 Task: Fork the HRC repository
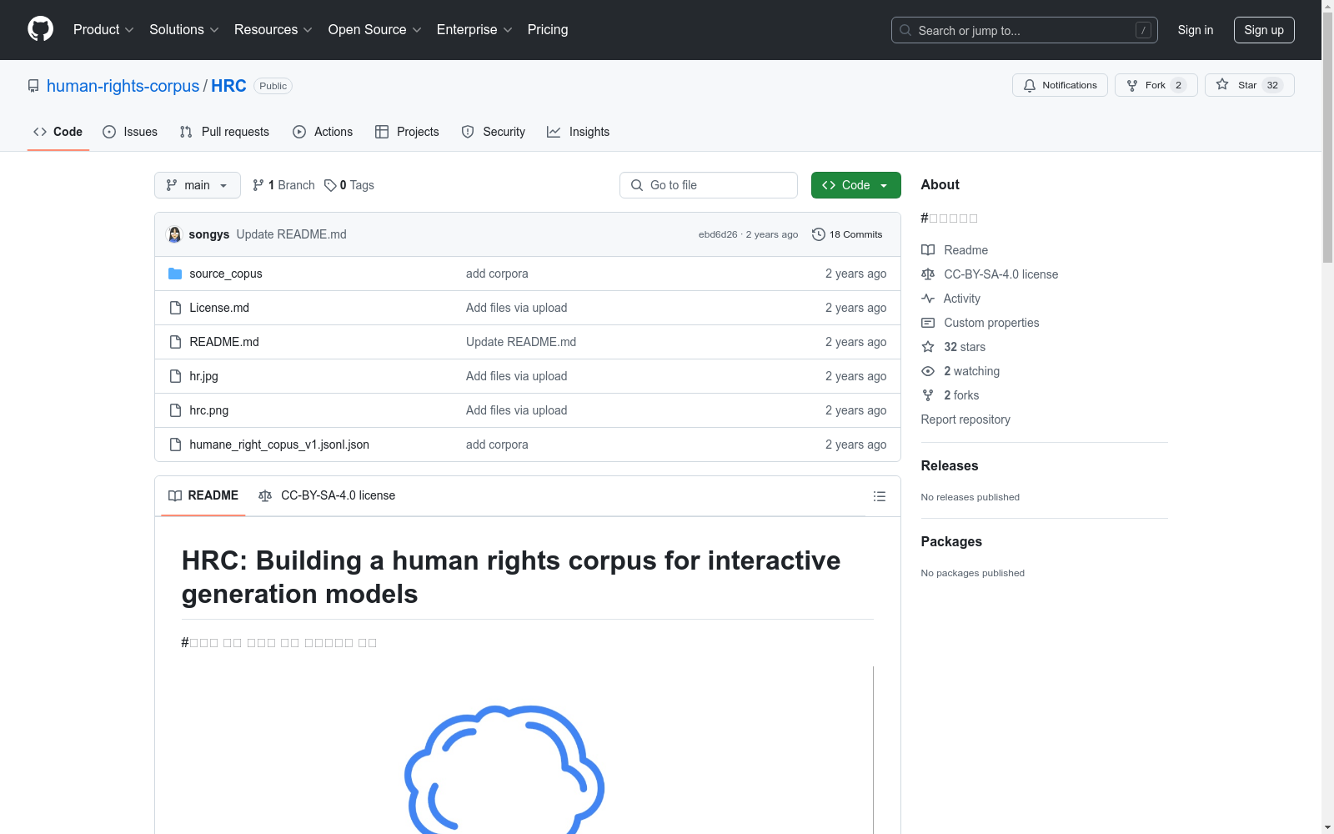1156,85
